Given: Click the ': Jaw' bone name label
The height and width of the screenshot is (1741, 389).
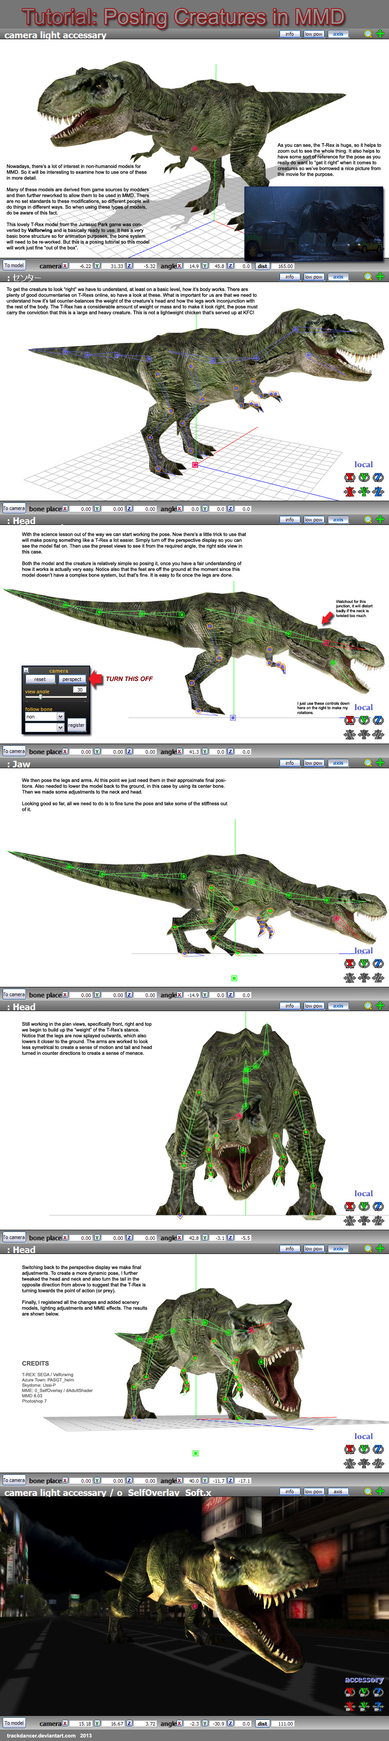Looking at the screenshot, I should [x=18, y=764].
